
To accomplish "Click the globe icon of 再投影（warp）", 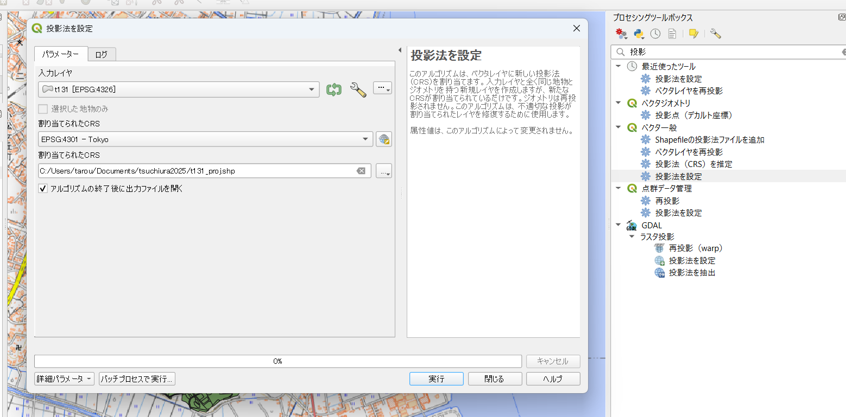I will pyautogui.click(x=660, y=248).
